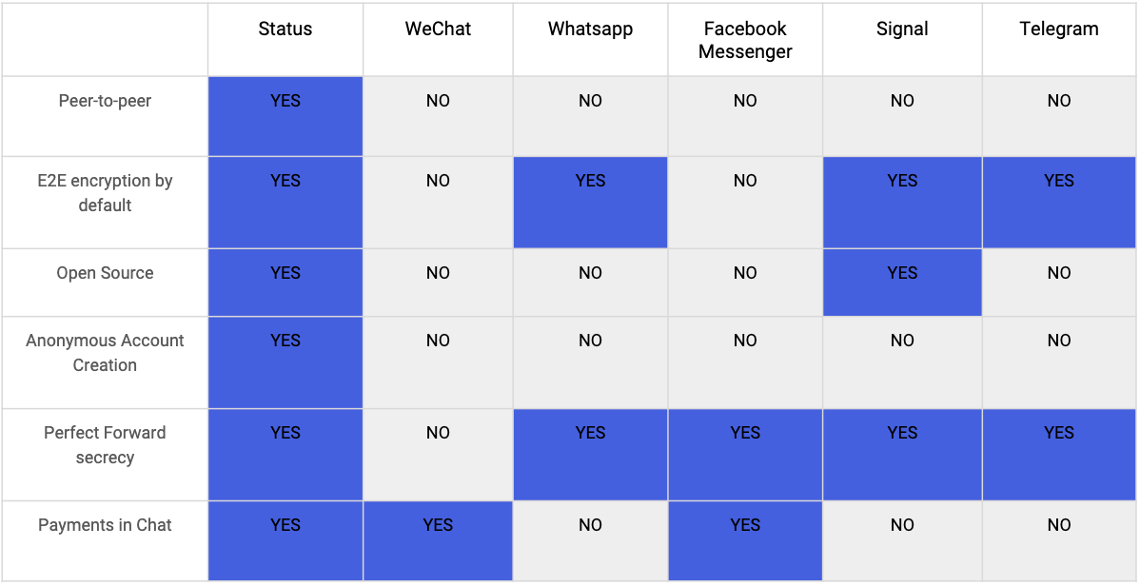
Task: Select Whatsapp's E2E encryption YES cell
Action: click(x=590, y=202)
